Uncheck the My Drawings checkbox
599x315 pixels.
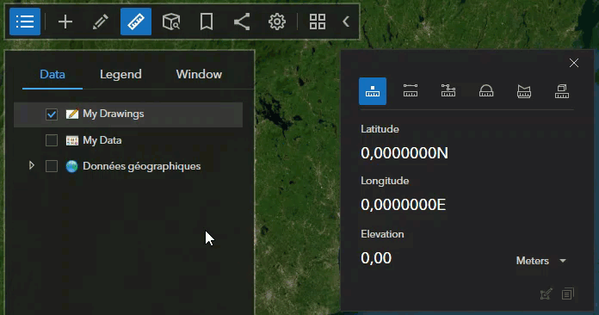[52, 114]
